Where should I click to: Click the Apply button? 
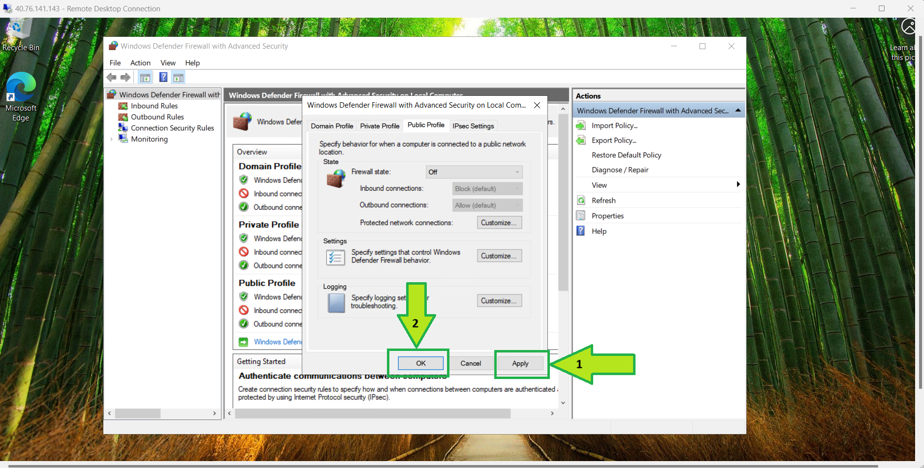(x=520, y=363)
